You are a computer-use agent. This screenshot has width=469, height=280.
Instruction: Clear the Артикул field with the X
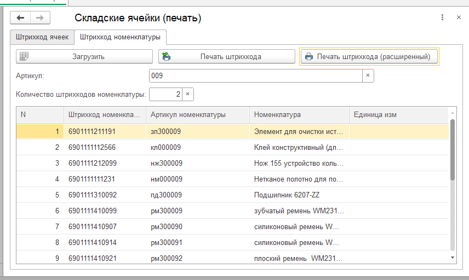point(368,75)
